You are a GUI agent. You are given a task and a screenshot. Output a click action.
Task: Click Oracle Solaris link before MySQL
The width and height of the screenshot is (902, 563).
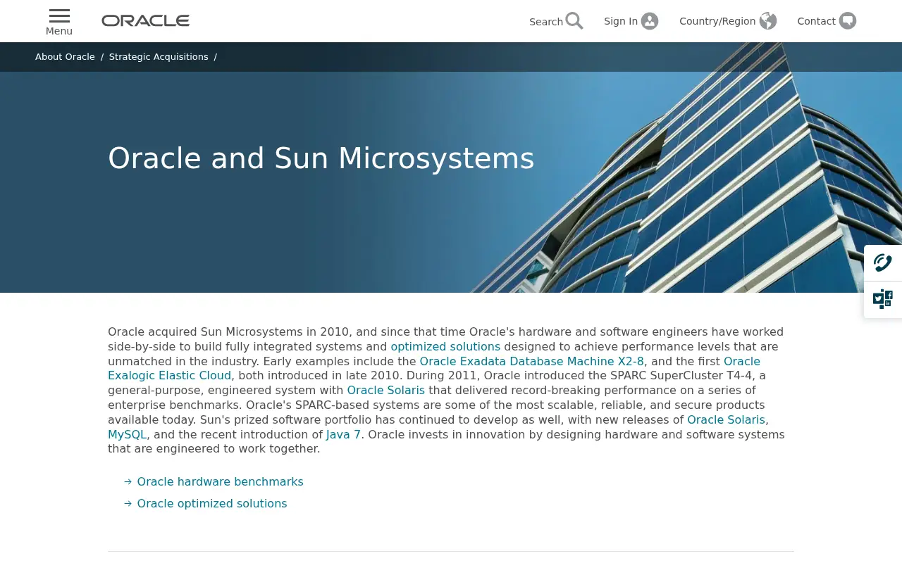726,420
